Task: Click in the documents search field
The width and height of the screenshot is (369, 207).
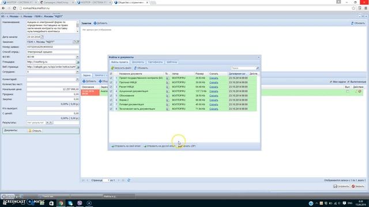Action: click(x=243, y=68)
